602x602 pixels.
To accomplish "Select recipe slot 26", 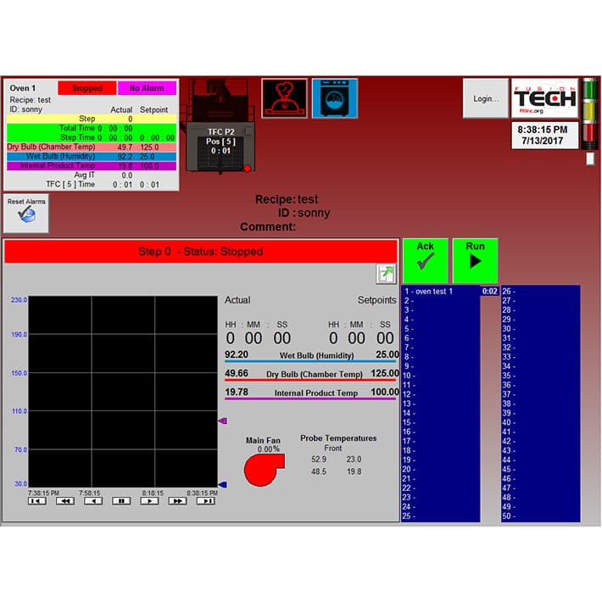I will click(541, 292).
